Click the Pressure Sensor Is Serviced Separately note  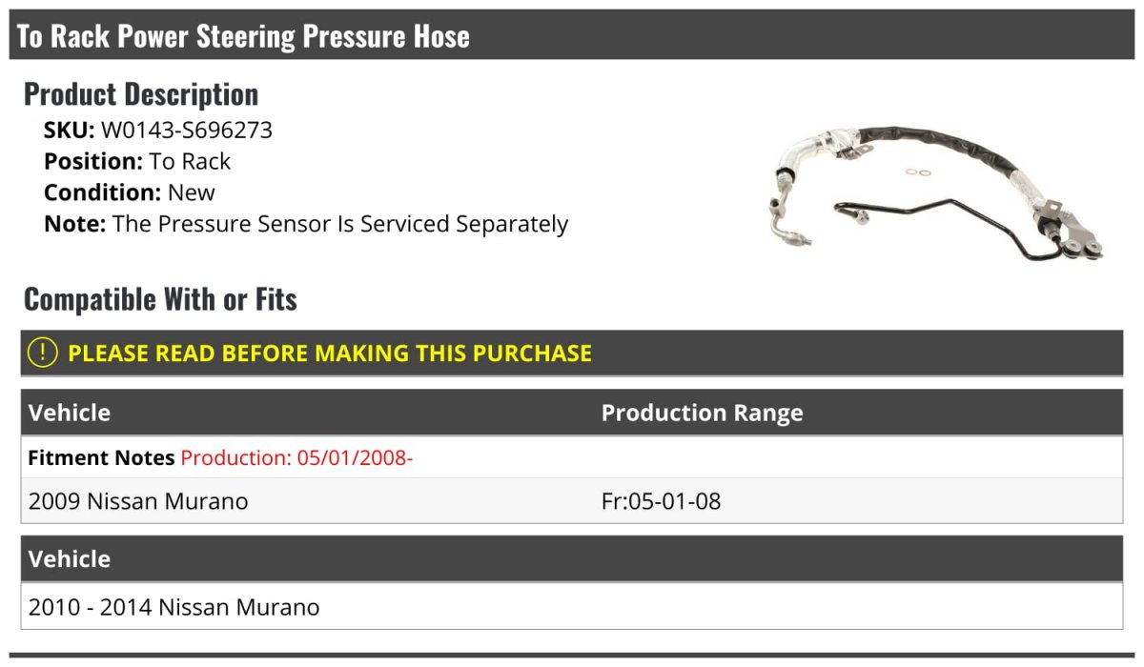(340, 224)
